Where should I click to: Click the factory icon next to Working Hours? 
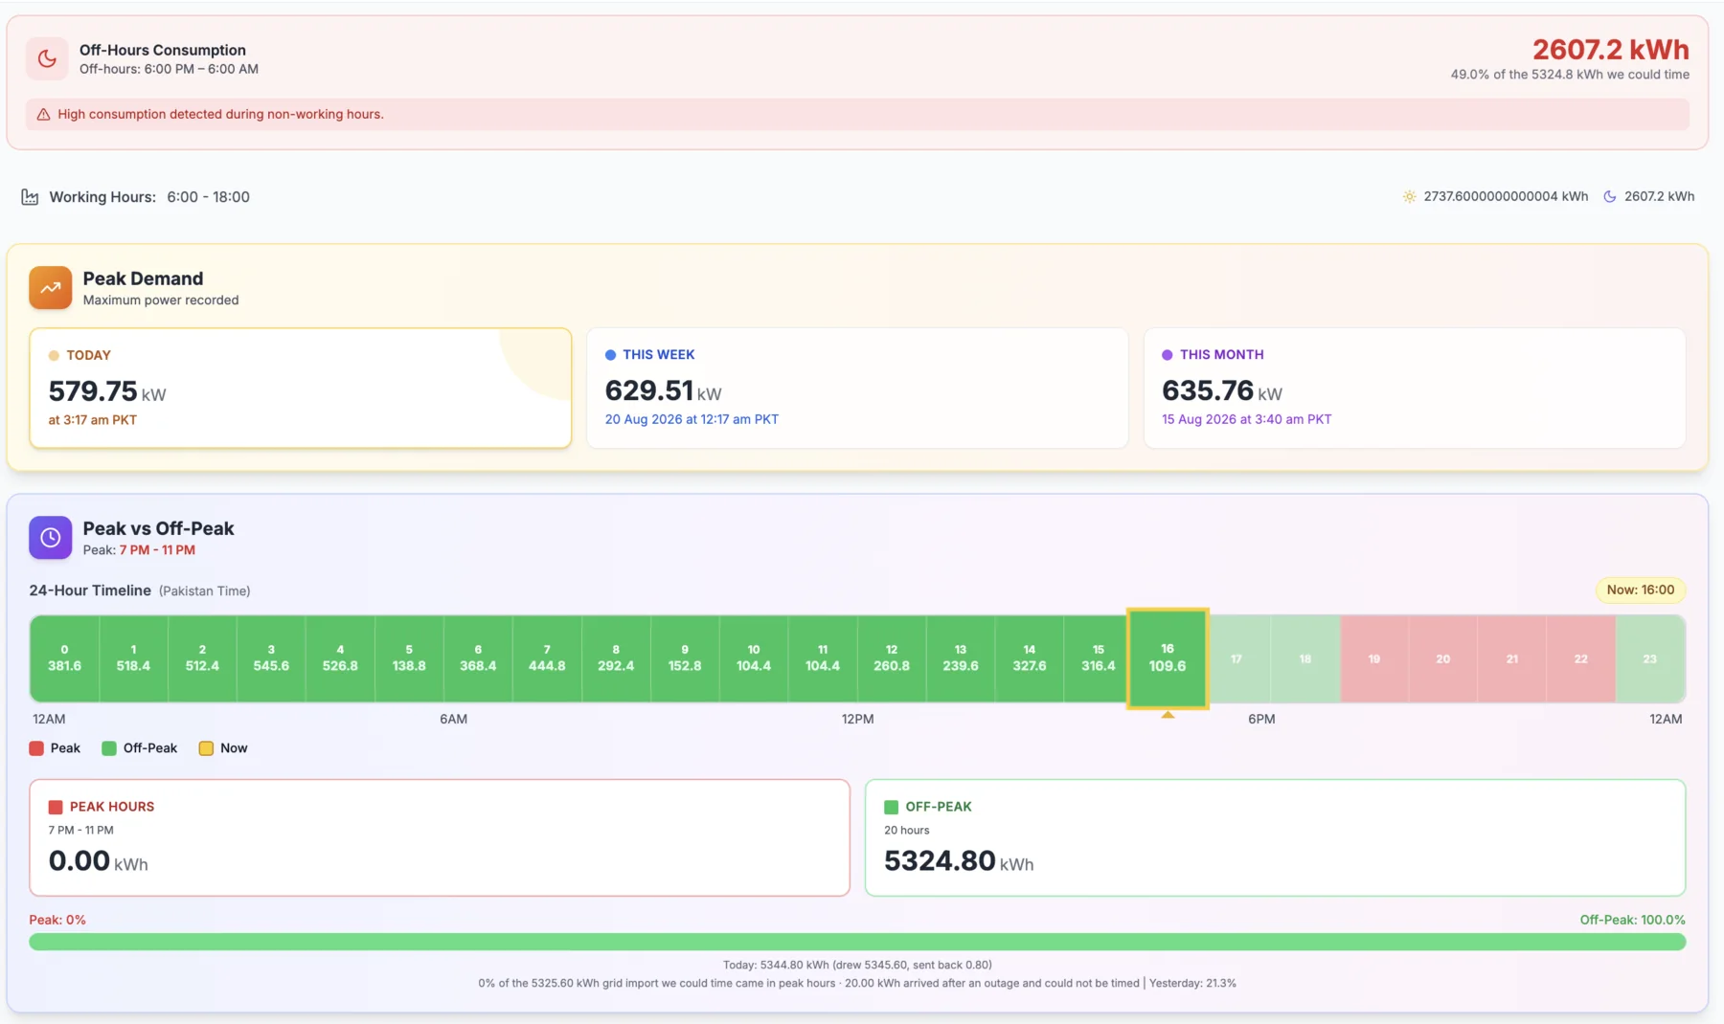coord(30,197)
